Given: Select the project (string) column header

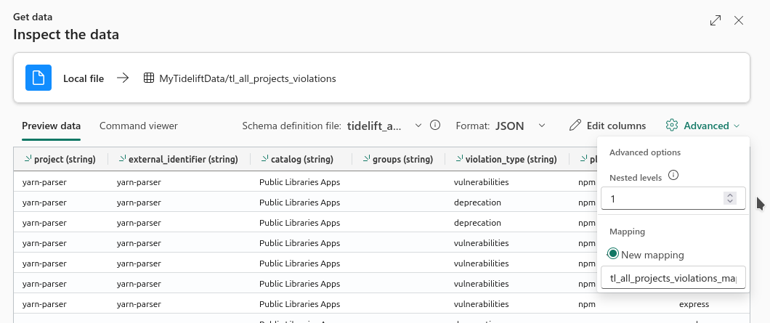Looking at the screenshot, I should (61, 159).
